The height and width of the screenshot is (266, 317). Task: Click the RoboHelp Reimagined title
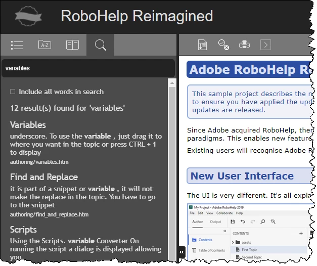(137, 16)
